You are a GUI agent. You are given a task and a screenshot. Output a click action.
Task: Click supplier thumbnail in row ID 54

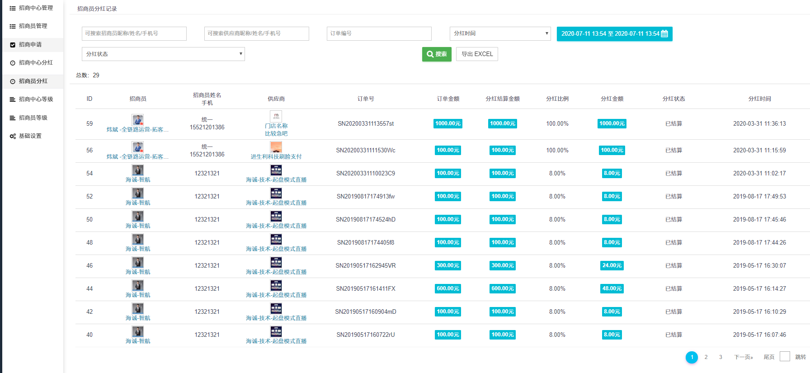[276, 170]
